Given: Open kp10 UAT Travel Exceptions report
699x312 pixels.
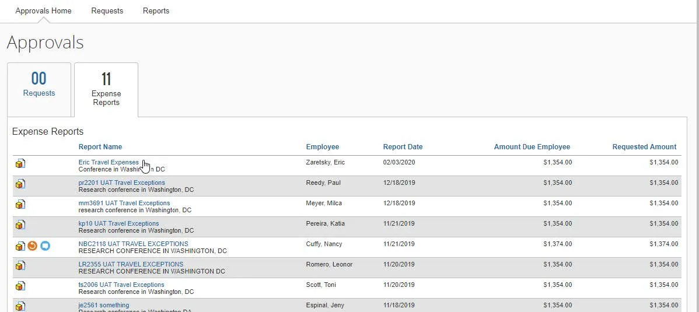Looking at the screenshot, I should click(x=118, y=224).
